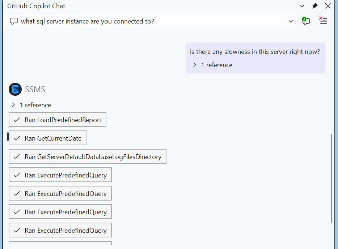Open Ran GetServerDefaultDatabaseLogFilesDirectory step
This screenshot has height=249, width=338.
point(88,156)
